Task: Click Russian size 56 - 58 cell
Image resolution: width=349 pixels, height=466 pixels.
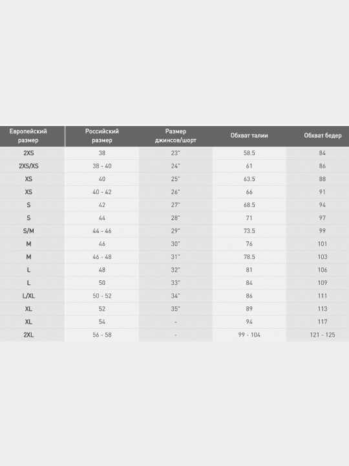Action: (102, 335)
